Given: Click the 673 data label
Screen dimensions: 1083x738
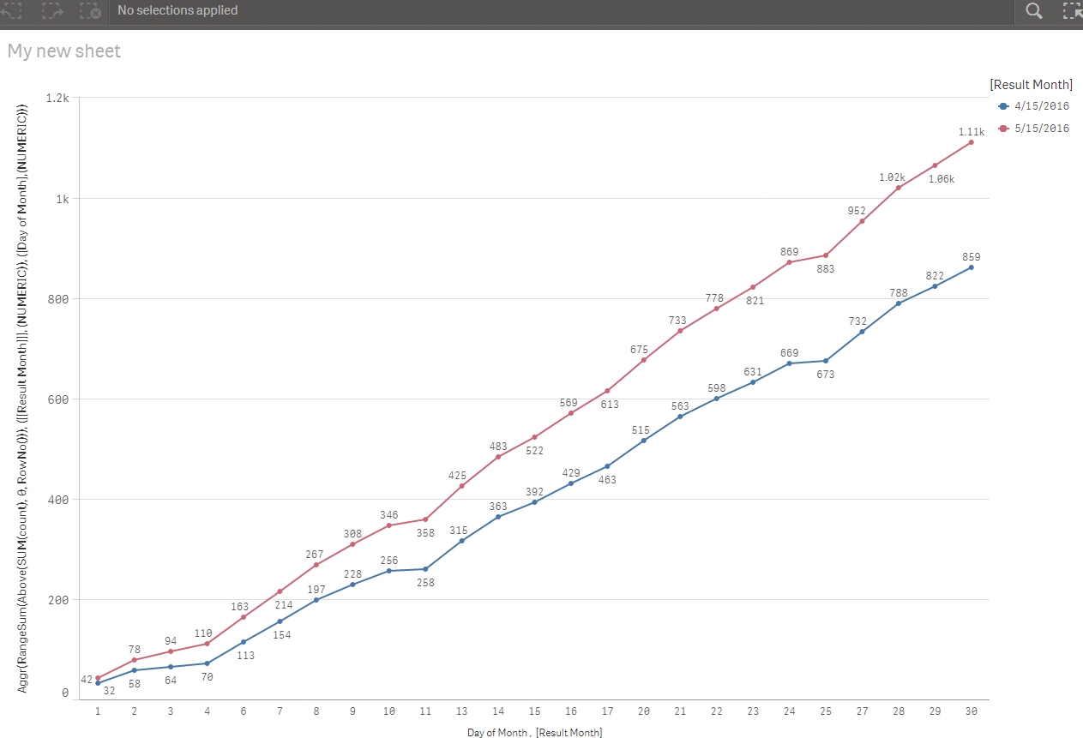Looking at the screenshot, I should (826, 375).
